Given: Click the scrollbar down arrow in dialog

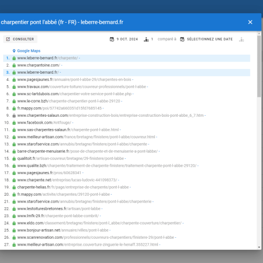Looking at the screenshot, I should (259, 247).
